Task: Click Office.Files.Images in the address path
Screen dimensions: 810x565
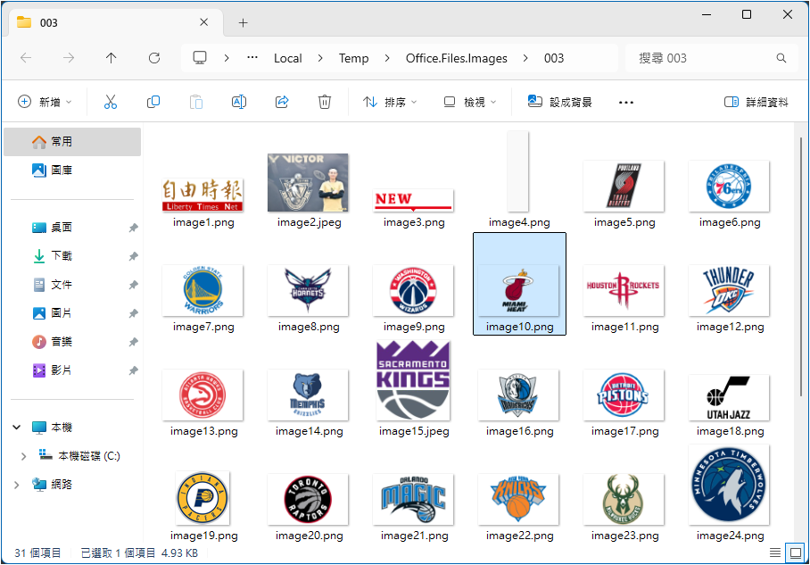Action: 456,58
